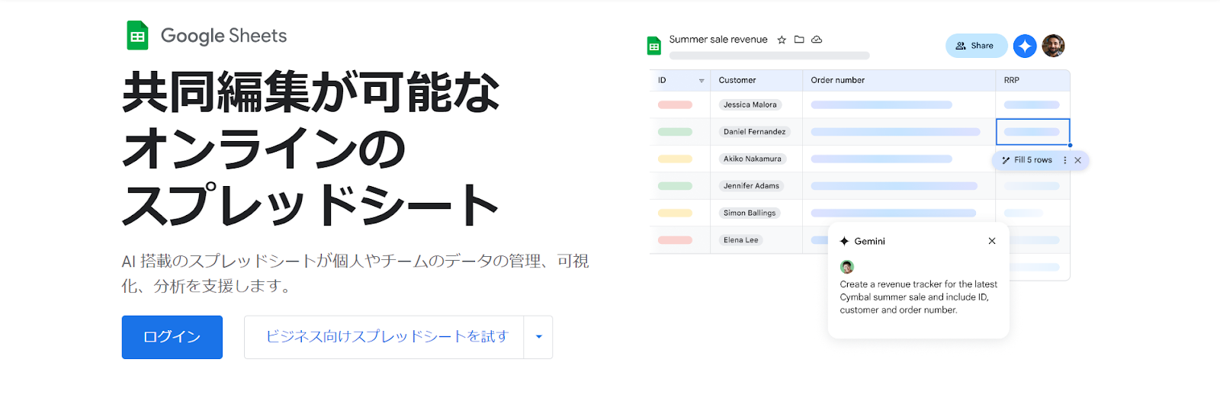This screenshot has width=1220, height=401.
Task: Click ビジネス向けスプレッドシートを試す button
Action: 384,337
